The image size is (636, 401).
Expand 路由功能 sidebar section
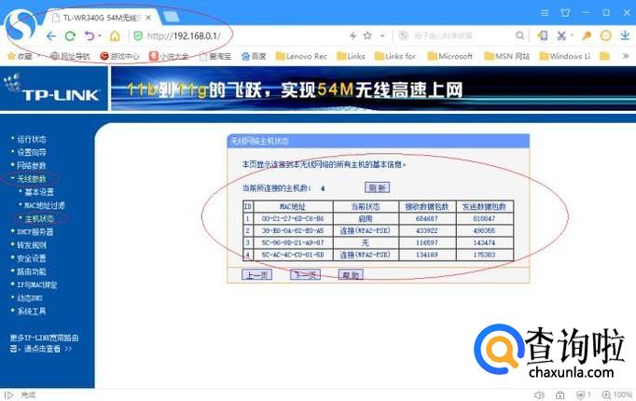(31, 271)
